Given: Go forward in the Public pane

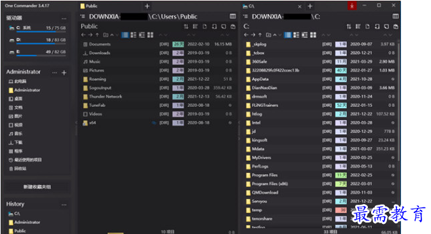Looking at the screenshot, I should [90, 35].
